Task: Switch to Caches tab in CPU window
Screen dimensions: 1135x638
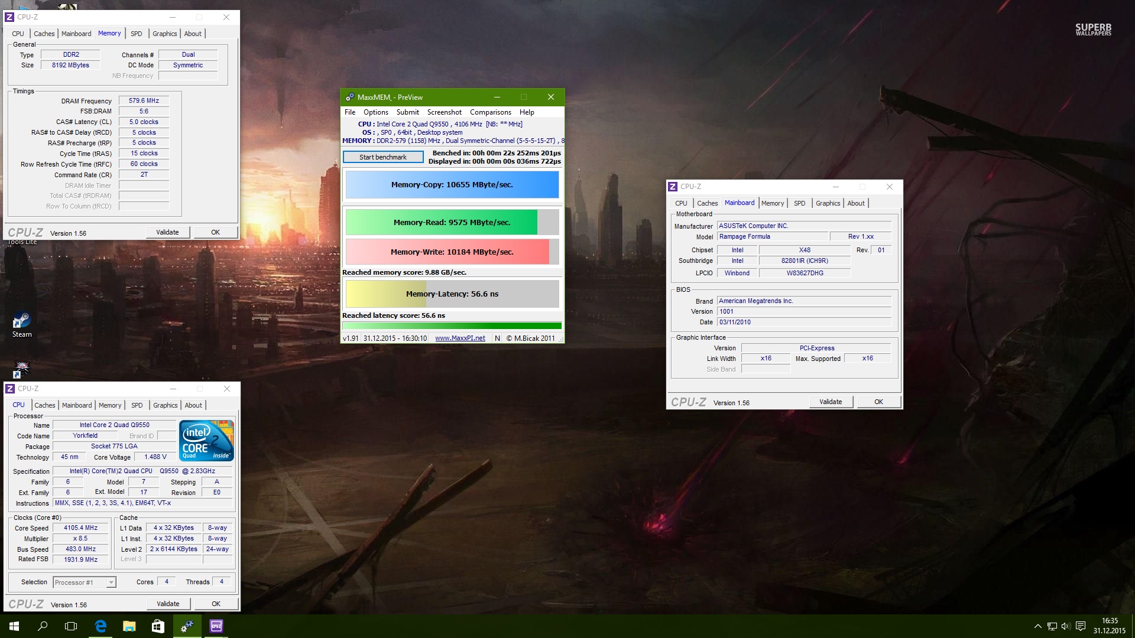Action: 44,405
